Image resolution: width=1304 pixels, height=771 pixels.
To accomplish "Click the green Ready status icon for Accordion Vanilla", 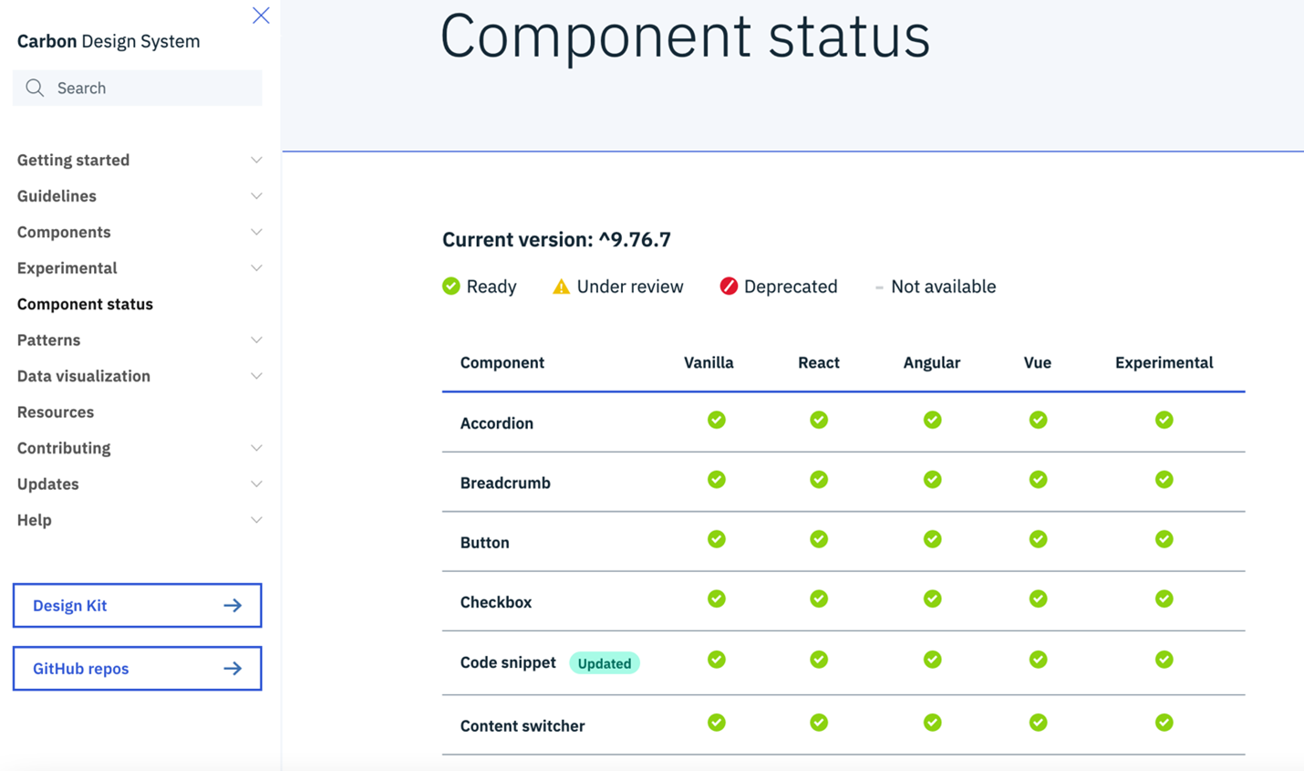I will coord(717,420).
